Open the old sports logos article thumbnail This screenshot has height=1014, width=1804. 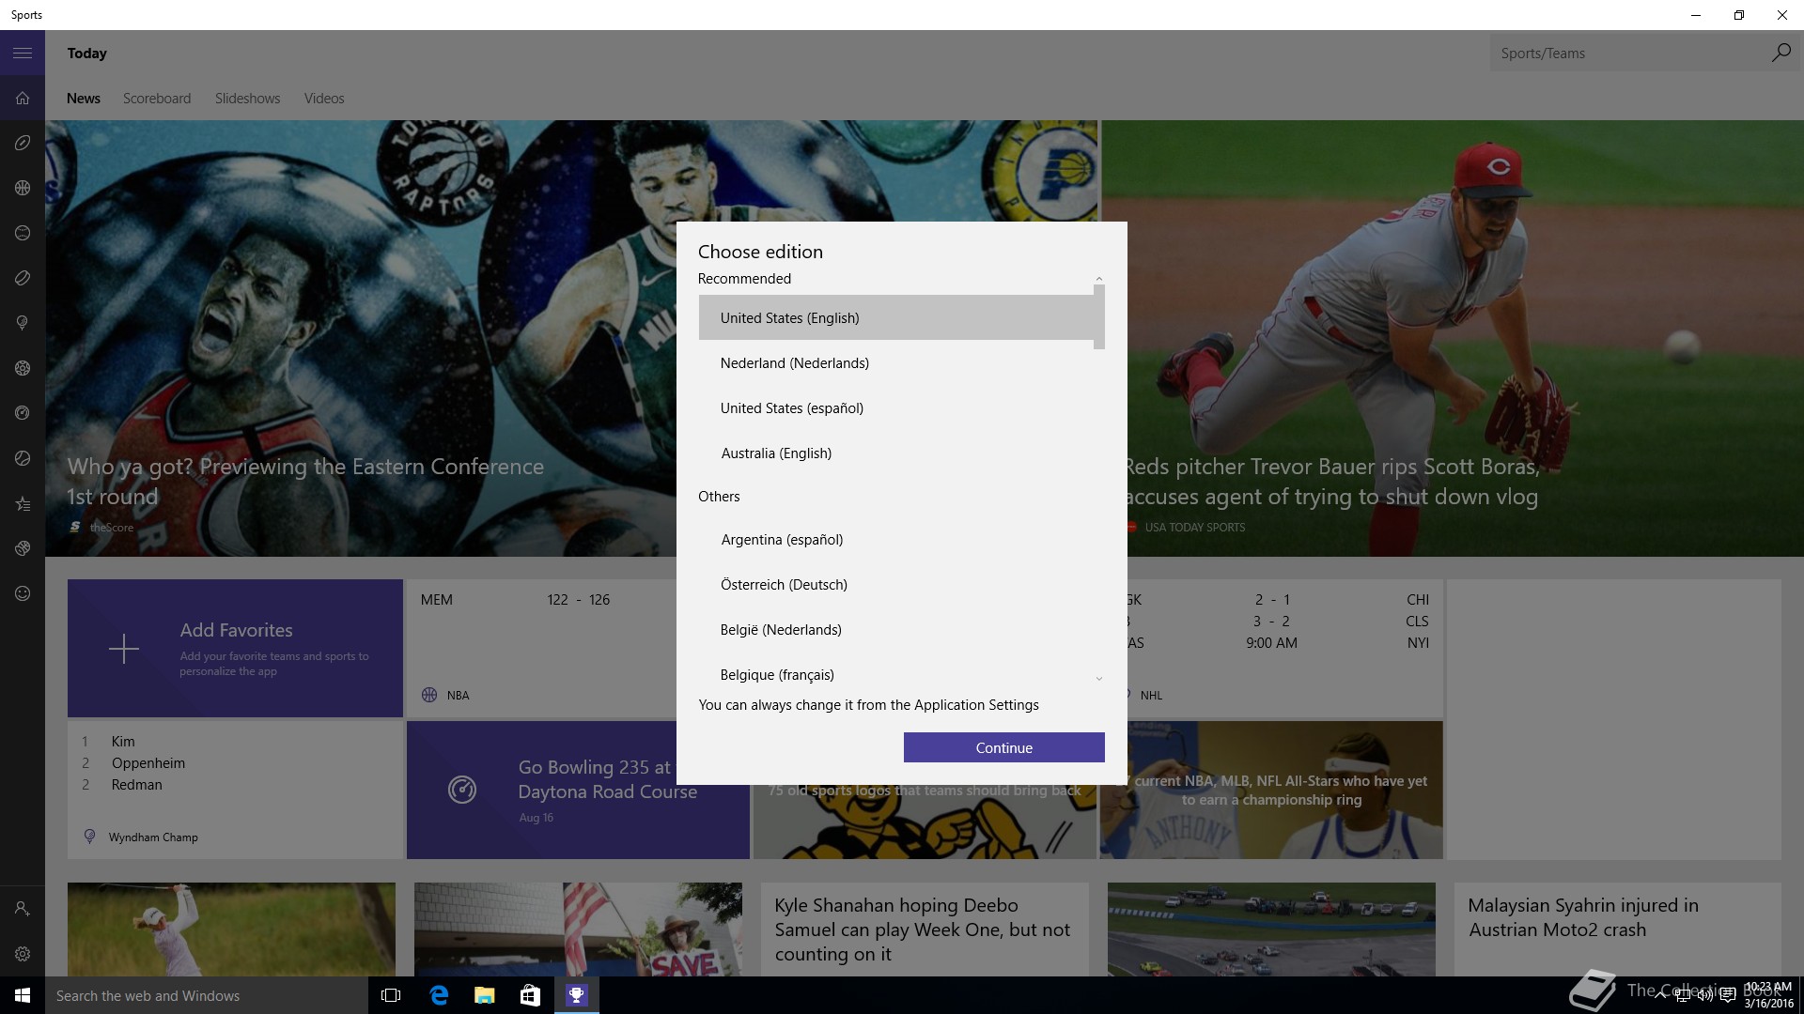[x=925, y=822]
